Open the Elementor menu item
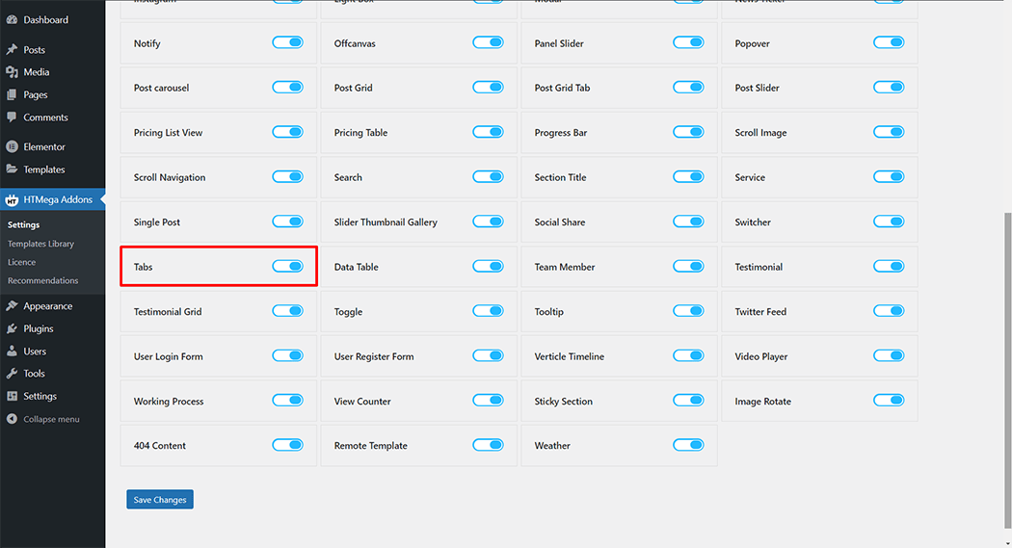 click(44, 147)
